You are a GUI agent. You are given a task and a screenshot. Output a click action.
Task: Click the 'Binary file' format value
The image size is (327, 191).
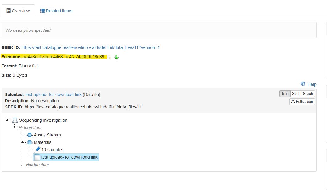pos(28,66)
